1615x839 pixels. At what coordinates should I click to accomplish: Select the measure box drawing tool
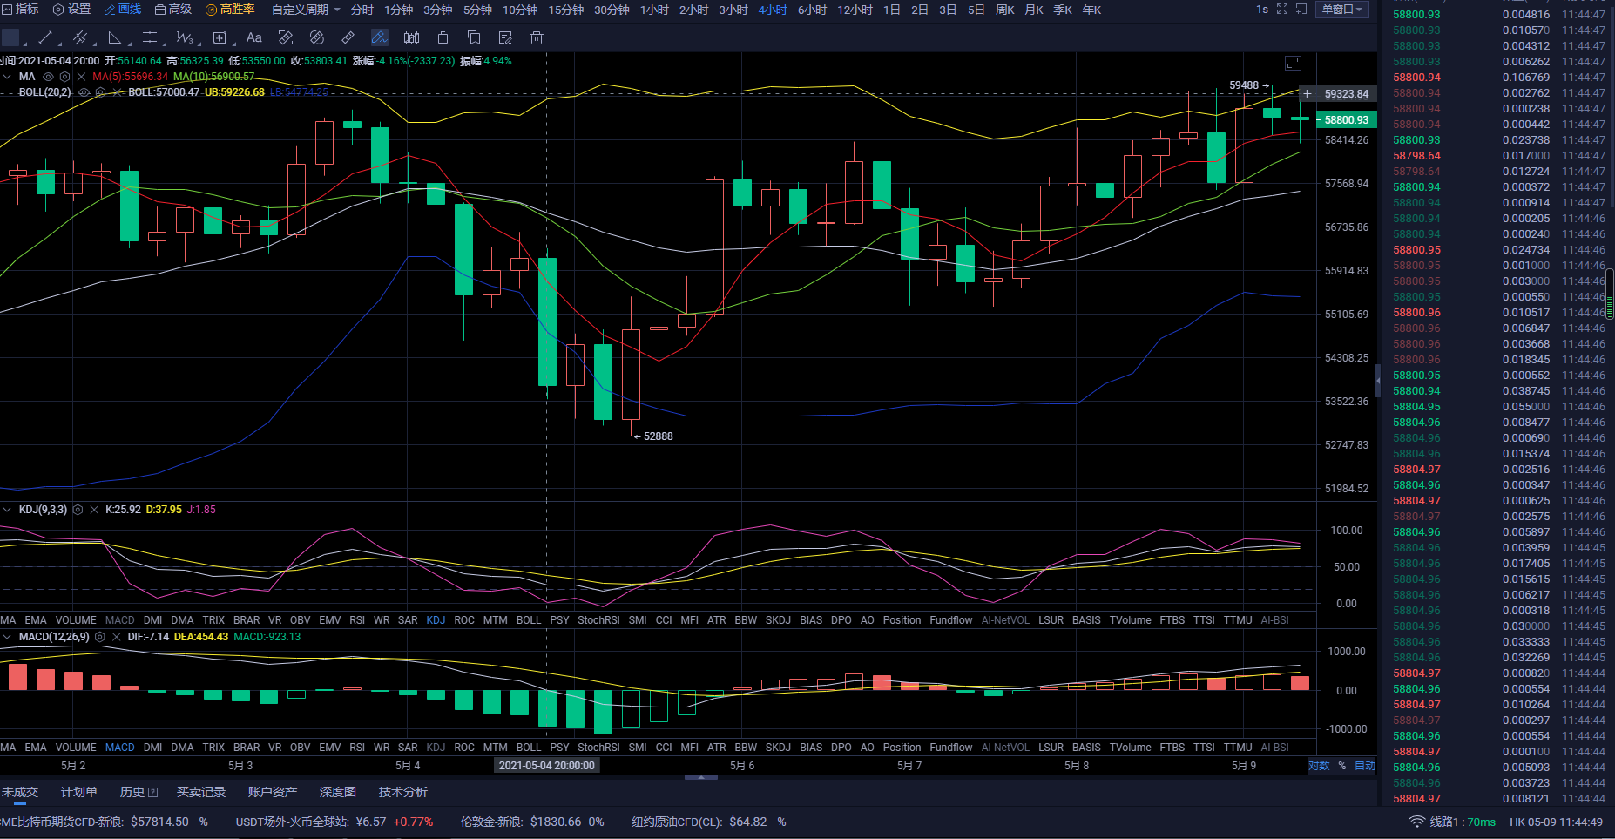coord(220,37)
